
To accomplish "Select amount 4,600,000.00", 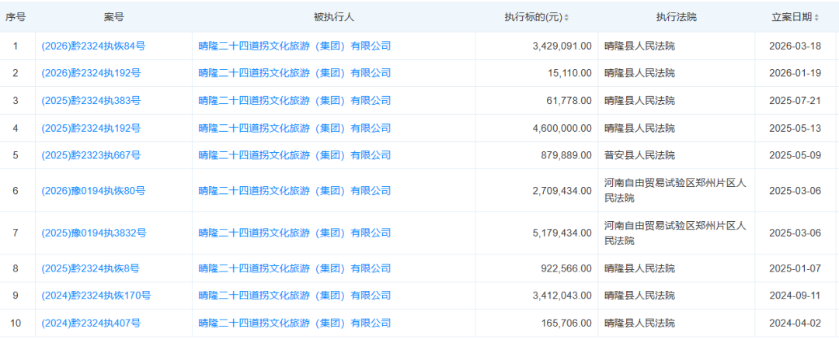I will (x=562, y=128).
